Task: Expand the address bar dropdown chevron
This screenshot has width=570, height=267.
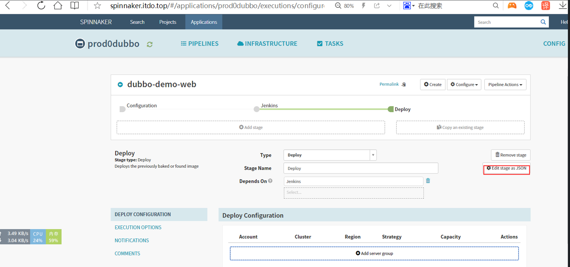Action: [389, 6]
